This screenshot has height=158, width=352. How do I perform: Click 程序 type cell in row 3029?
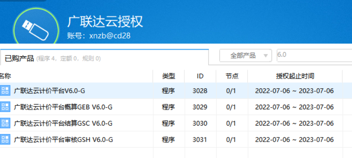pyautogui.click(x=168, y=107)
